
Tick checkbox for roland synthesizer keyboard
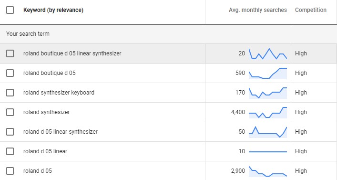pyautogui.click(x=10, y=93)
